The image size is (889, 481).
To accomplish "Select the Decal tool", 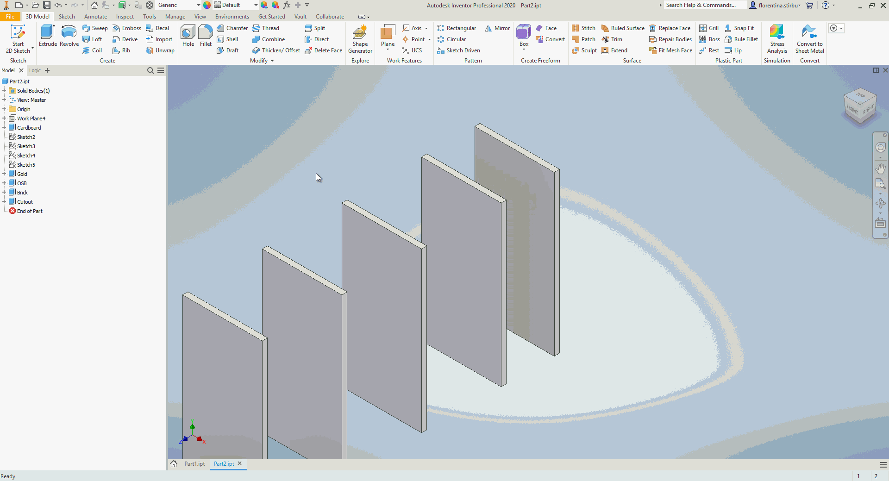I will tap(157, 28).
